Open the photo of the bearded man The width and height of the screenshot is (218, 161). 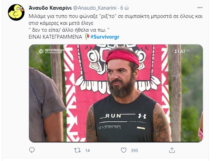(x=116, y=93)
